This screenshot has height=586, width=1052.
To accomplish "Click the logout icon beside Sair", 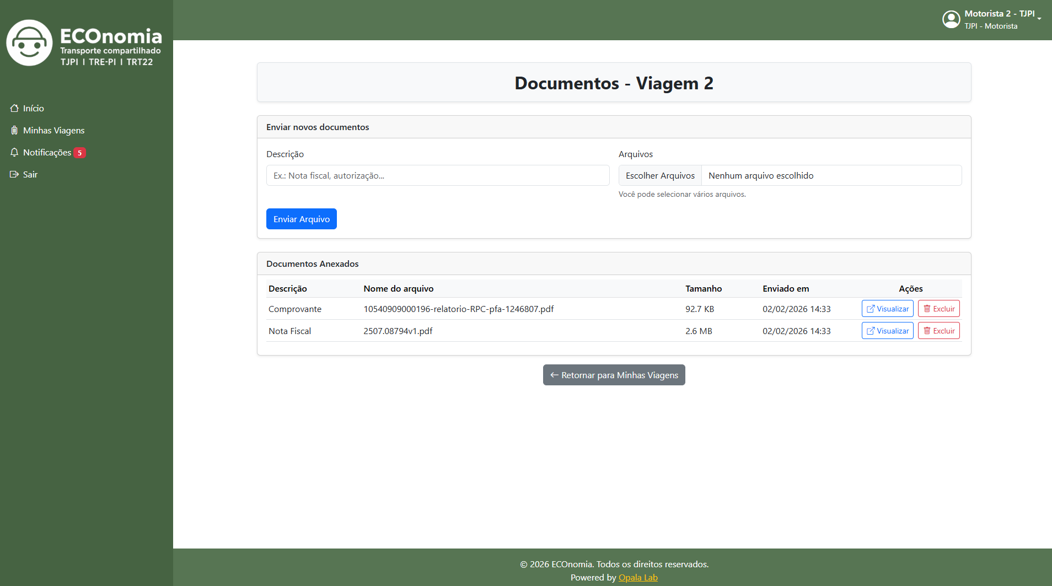I will pos(14,174).
